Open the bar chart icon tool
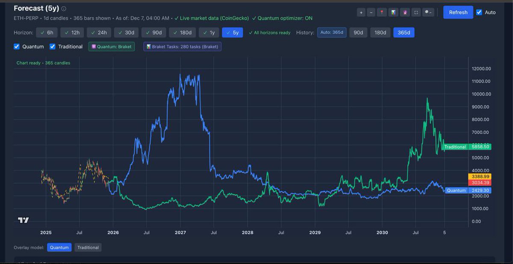Viewport: 513px width, 264px height. click(393, 12)
